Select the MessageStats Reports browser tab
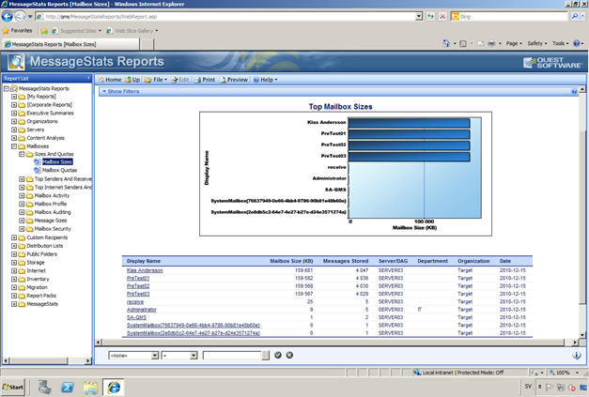 pos(70,44)
